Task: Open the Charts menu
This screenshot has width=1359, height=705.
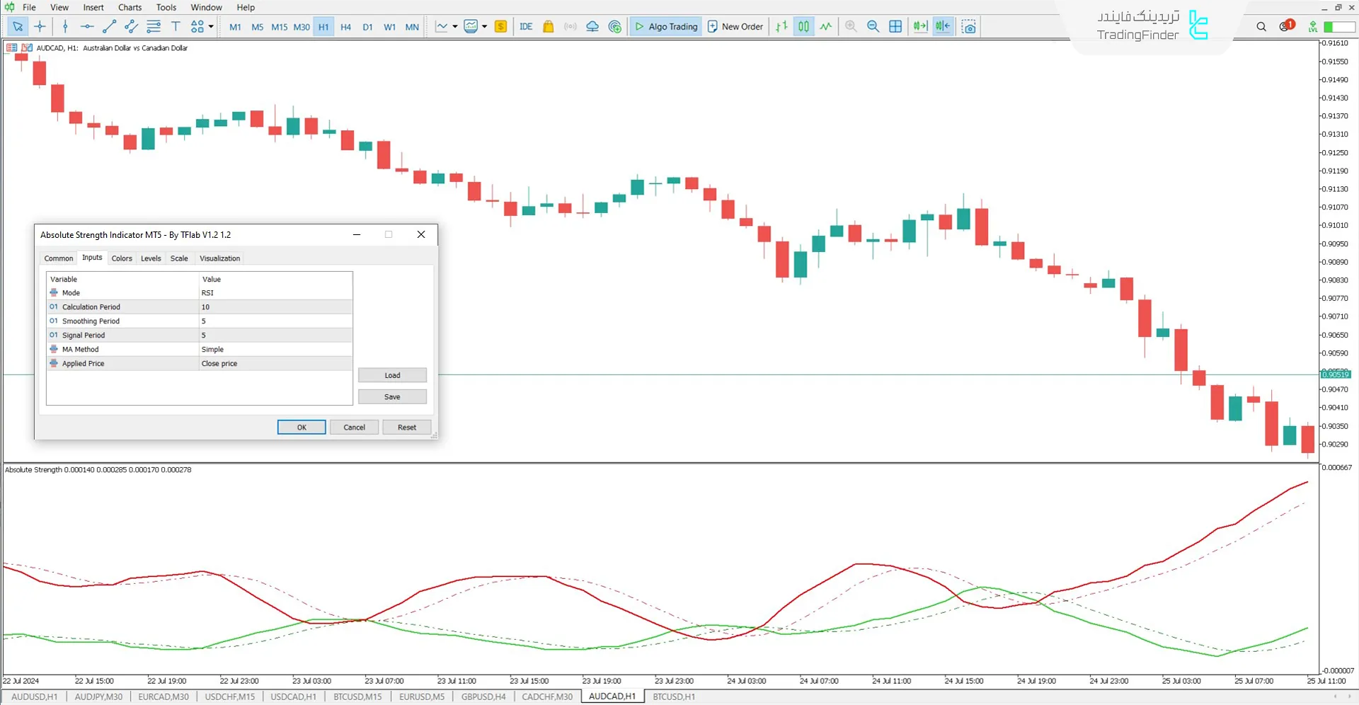Action: pyautogui.click(x=130, y=7)
